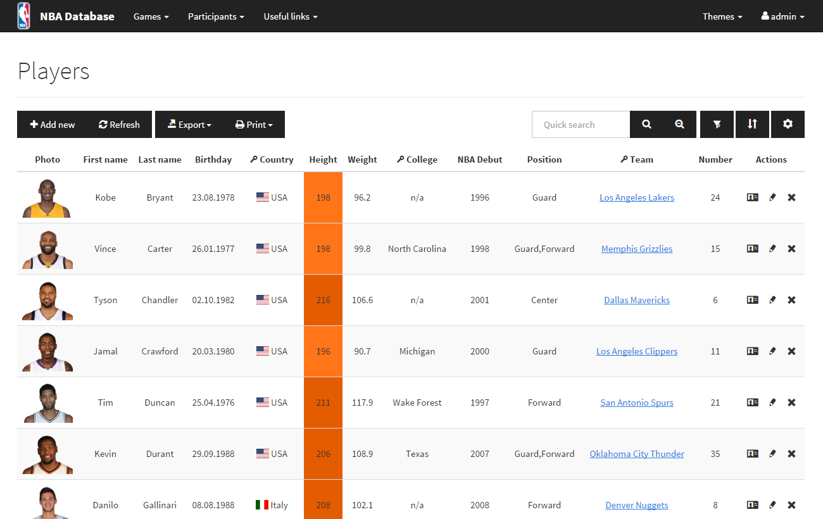This screenshot has height=519, width=823.
Task: View Kobe Bryant's record card icon
Action: click(752, 197)
